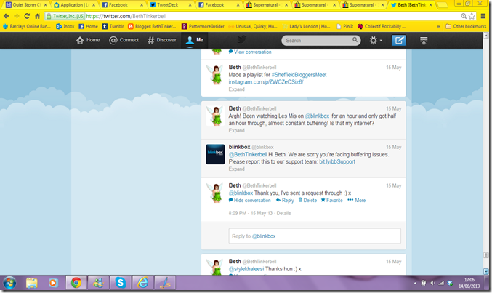The width and height of the screenshot is (492, 293).
Task: Expand the playlist tweet
Action: 237,89
